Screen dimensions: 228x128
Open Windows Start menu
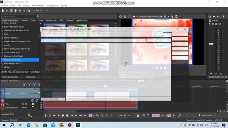click(4, 125)
